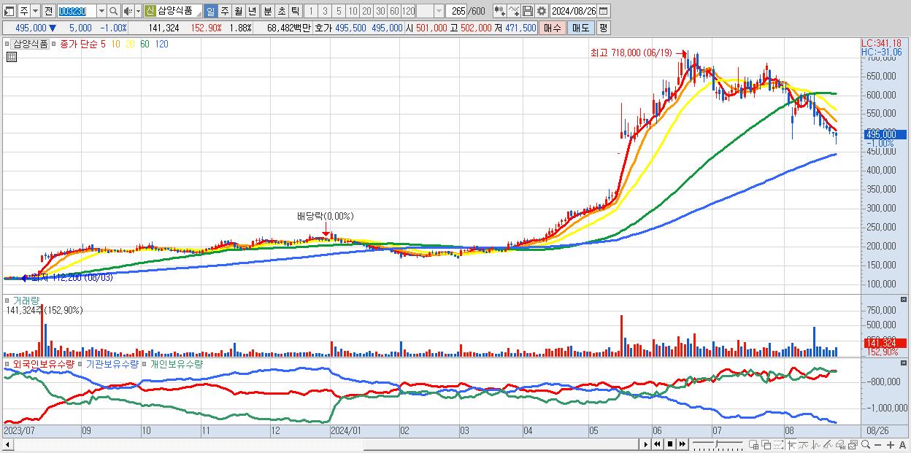The width and height of the screenshot is (911, 453).
Task: Click the minus zoom-out icon at bottom
Action: [x=878, y=444]
